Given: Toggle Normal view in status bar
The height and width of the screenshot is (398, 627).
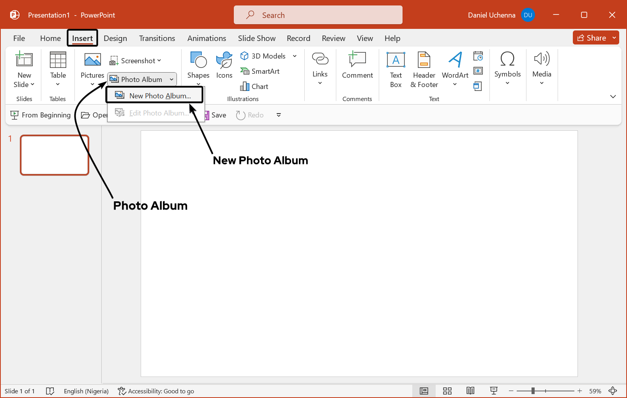Looking at the screenshot, I should [x=424, y=391].
